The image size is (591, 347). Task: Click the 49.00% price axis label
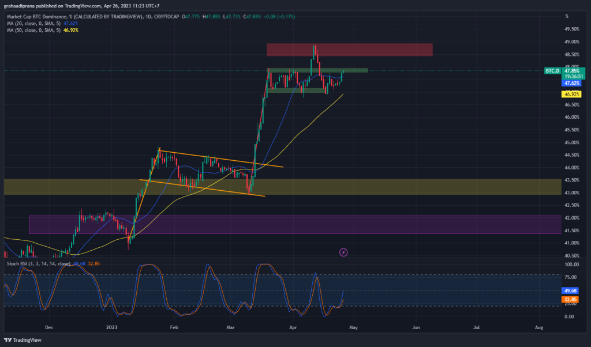coord(572,42)
